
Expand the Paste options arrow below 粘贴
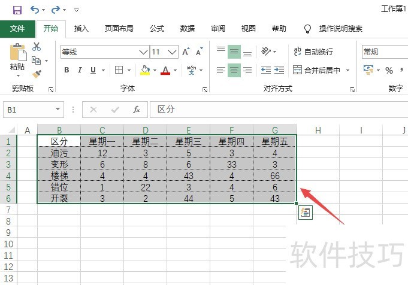(x=18, y=75)
